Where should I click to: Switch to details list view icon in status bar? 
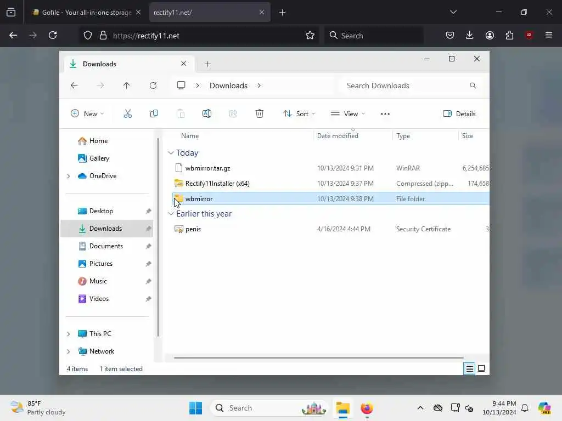(469, 369)
